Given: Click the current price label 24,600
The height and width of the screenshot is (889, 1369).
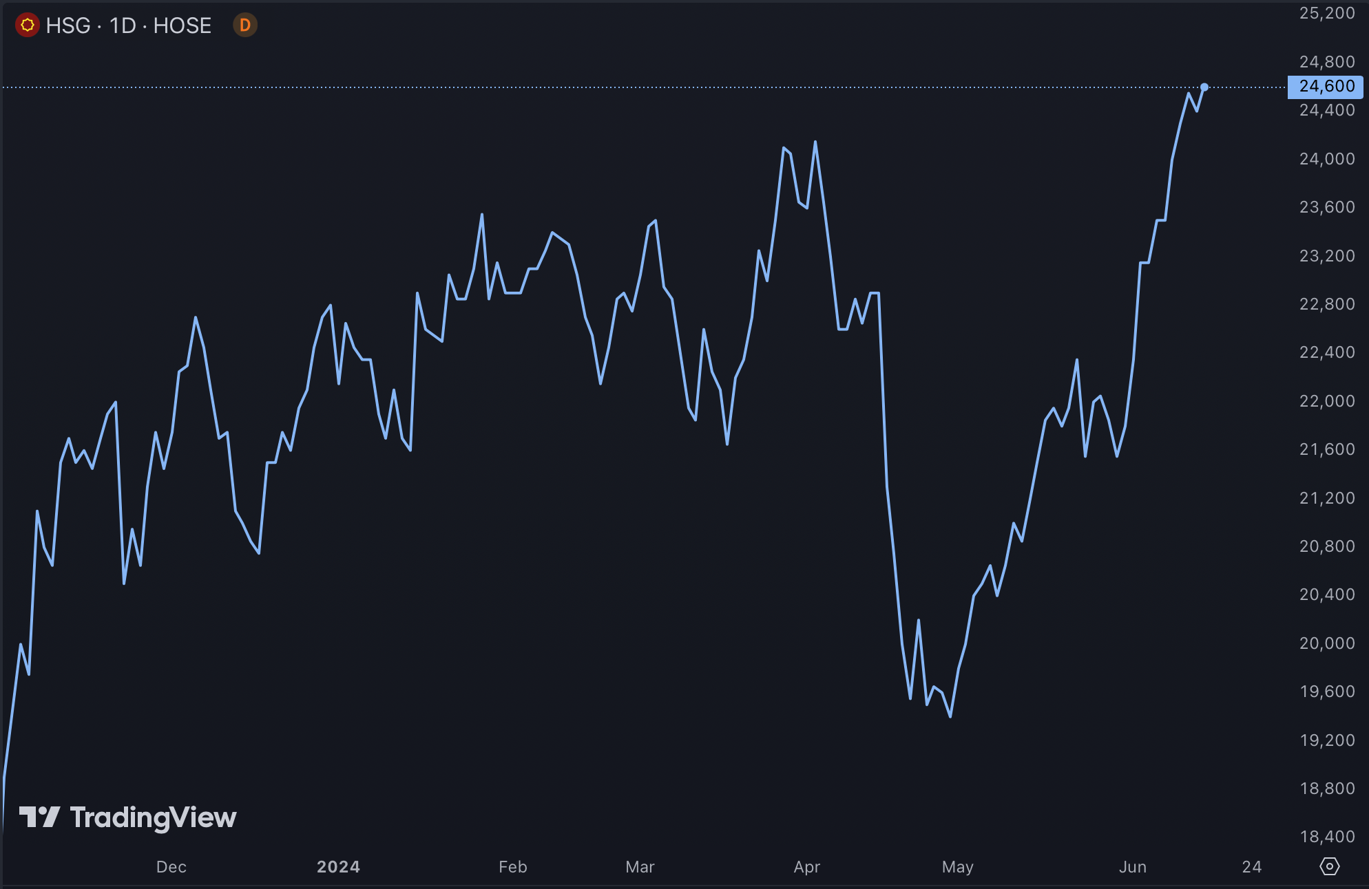Looking at the screenshot, I should pyautogui.click(x=1326, y=86).
